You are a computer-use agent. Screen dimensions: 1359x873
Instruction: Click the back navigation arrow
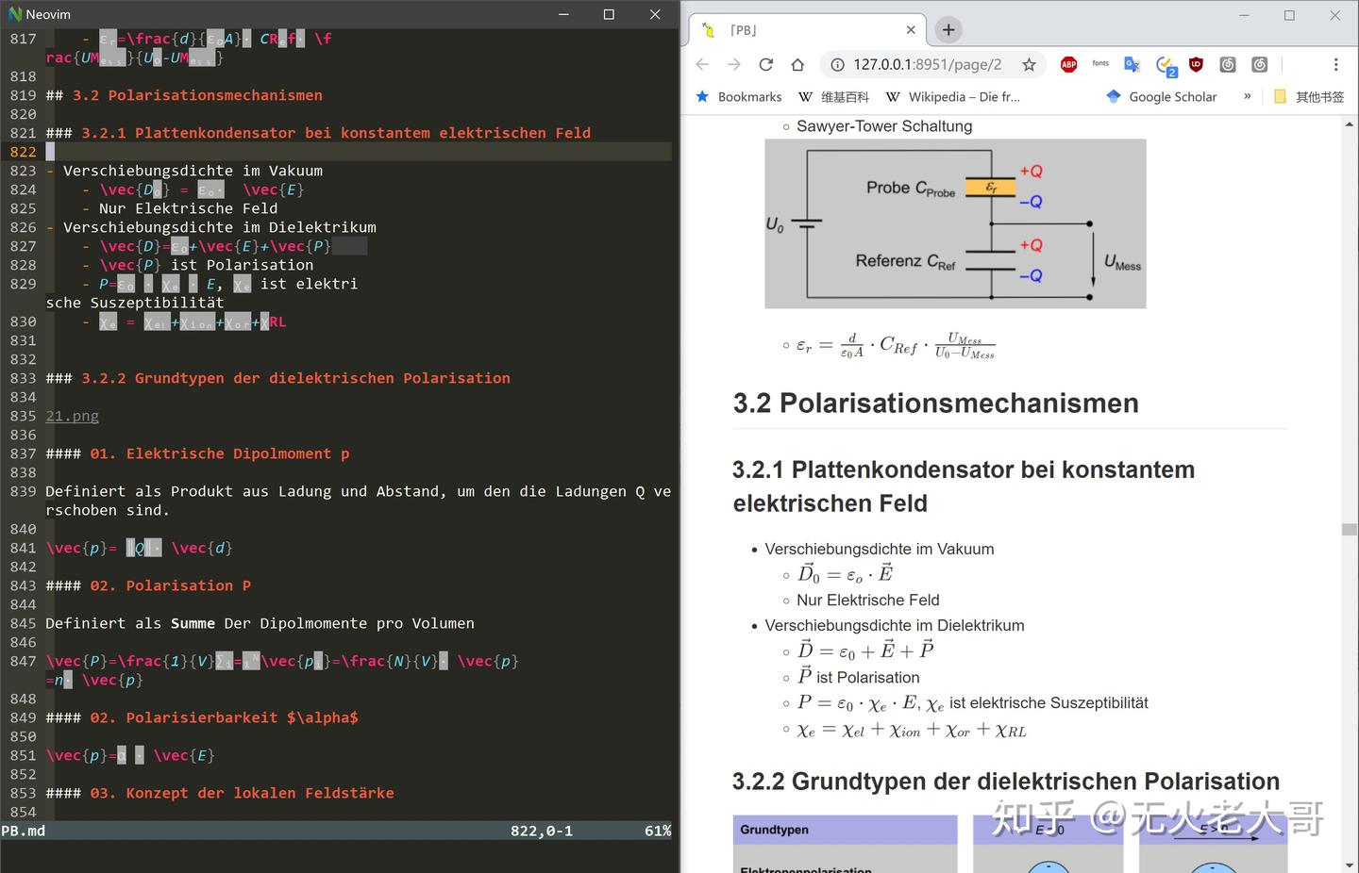click(x=702, y=65)
